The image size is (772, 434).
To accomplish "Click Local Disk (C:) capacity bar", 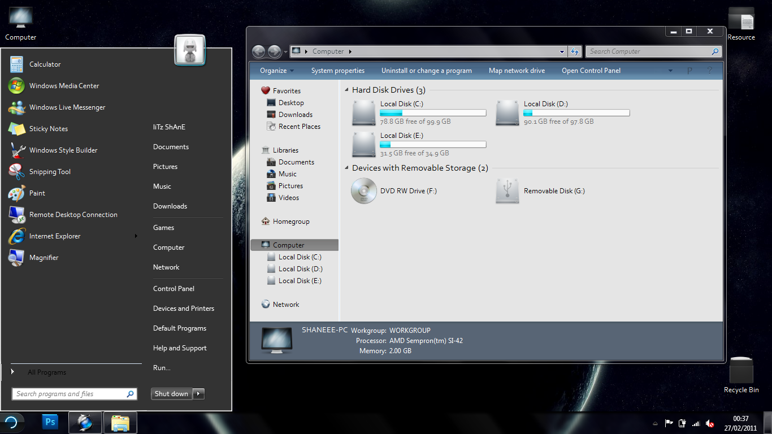I will tap(433, 113).
